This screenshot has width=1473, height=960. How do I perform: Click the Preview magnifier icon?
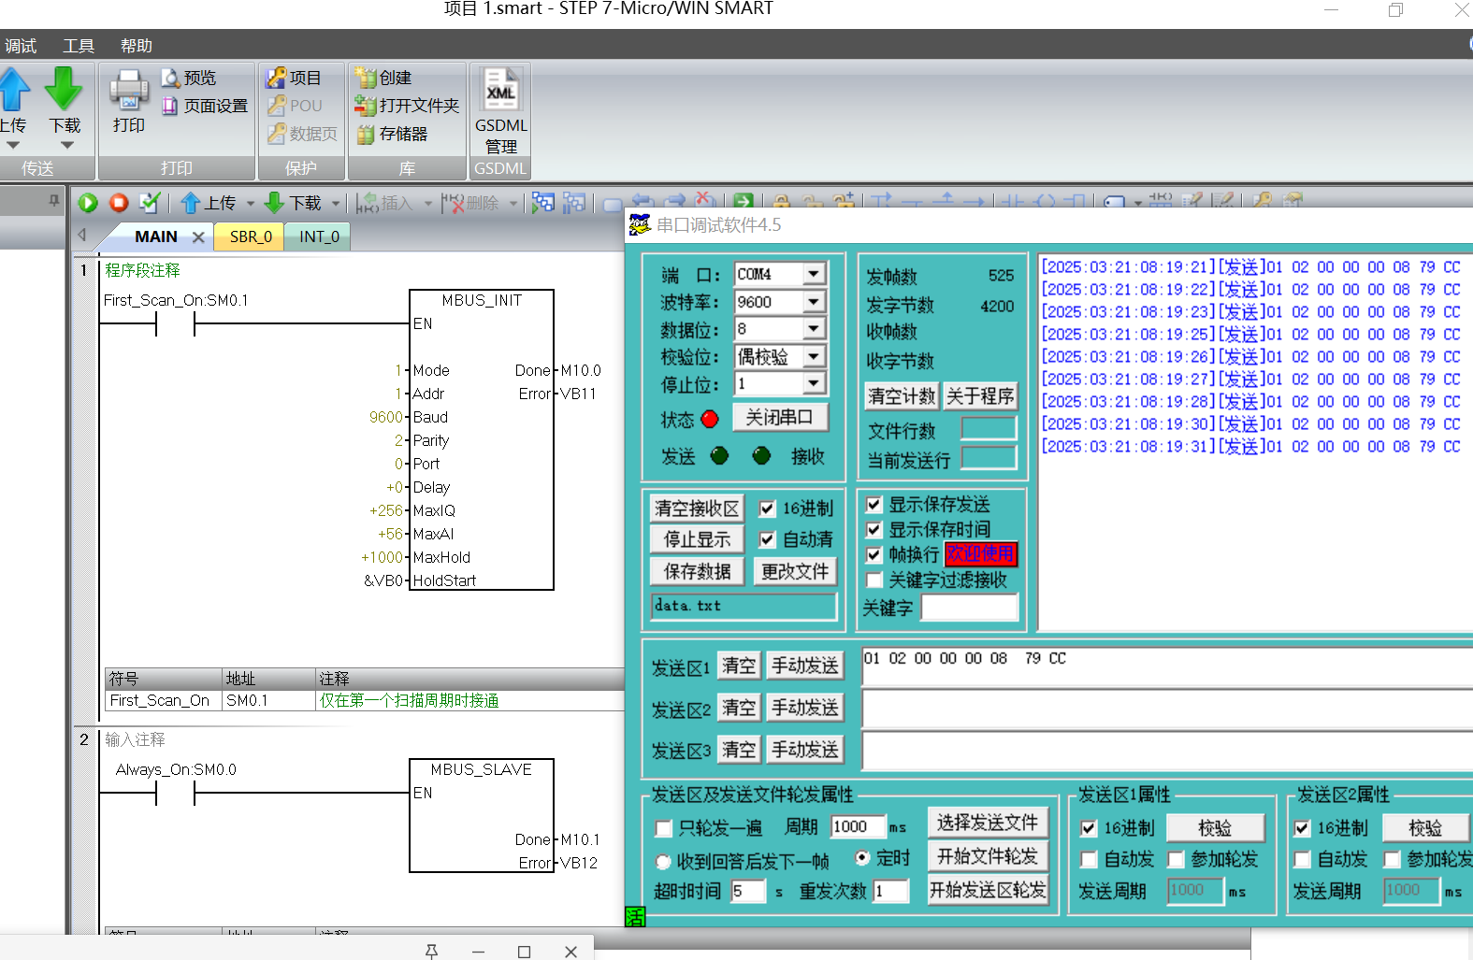click(x=170, y=78)
